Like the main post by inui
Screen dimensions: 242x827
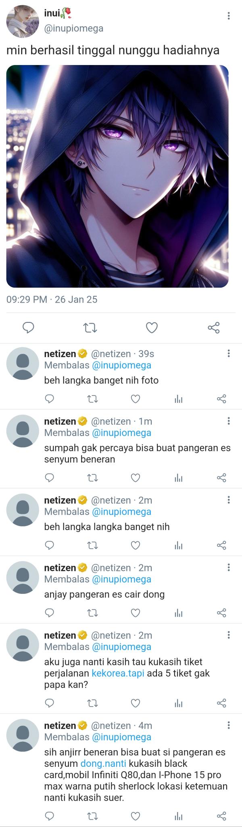point(152,328)
